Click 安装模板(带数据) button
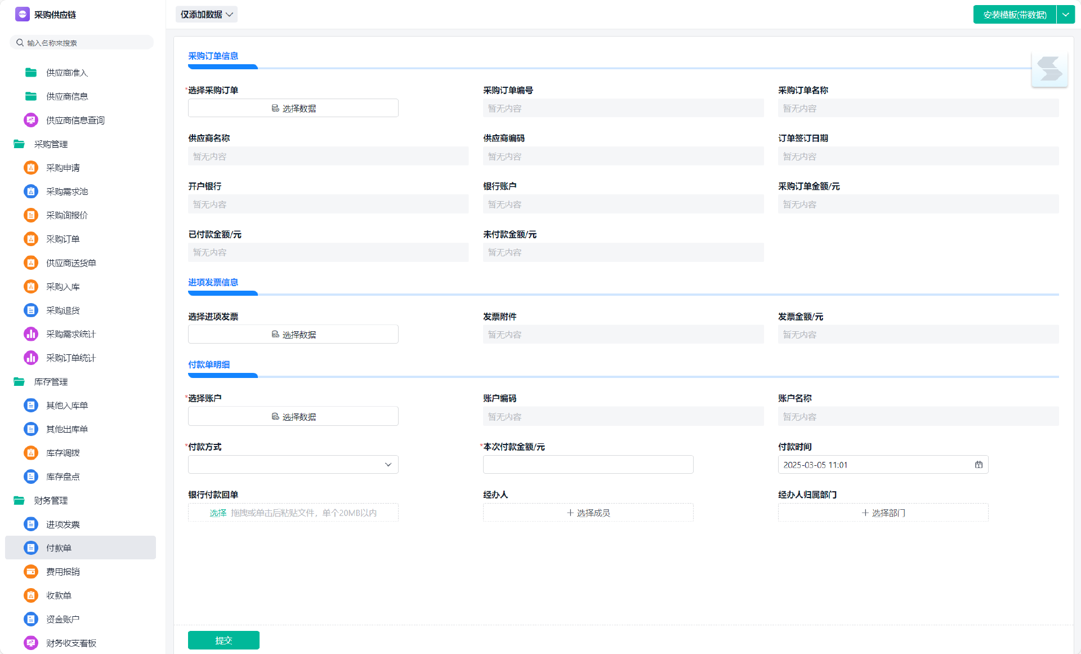This screenshot has height=654, width=1081. point(1015,15)
